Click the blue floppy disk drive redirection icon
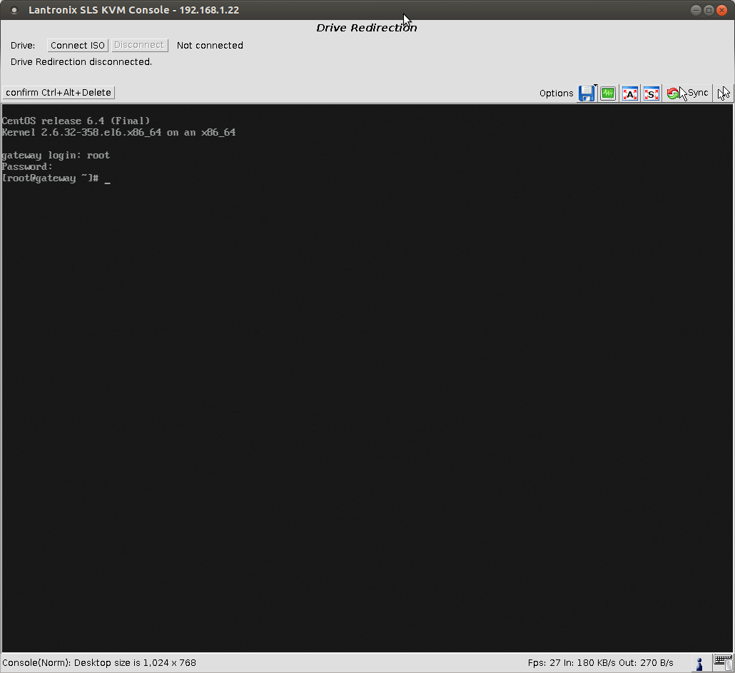The height and width of the screenshot is (673, 735). point(586,93)
